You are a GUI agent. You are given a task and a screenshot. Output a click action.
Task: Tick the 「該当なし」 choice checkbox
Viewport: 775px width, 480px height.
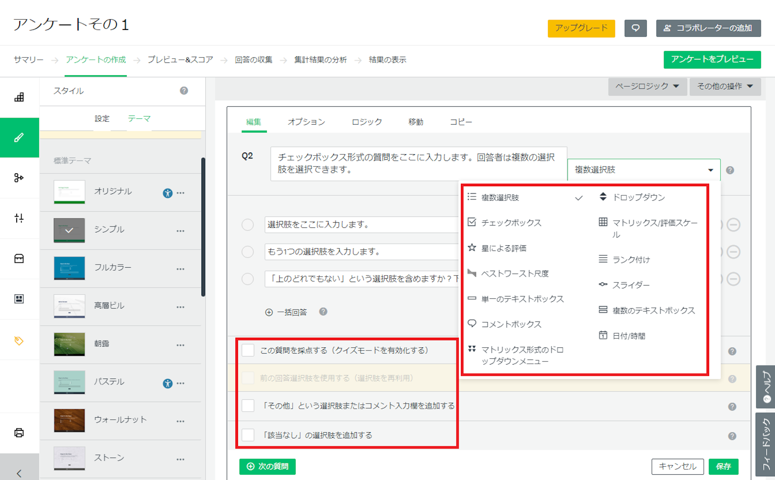coord(248,435)
